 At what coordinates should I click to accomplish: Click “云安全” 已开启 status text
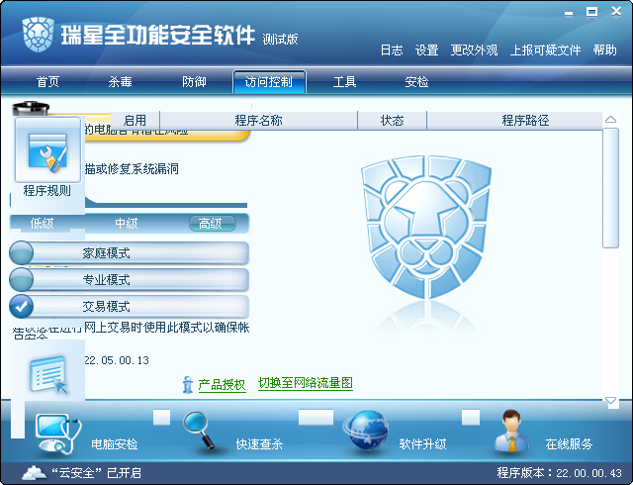tap(97, 473)
